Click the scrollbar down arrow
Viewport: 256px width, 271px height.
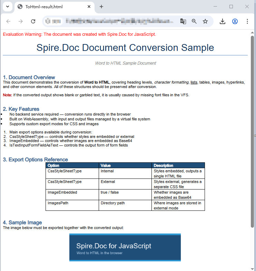click(252, 269)
